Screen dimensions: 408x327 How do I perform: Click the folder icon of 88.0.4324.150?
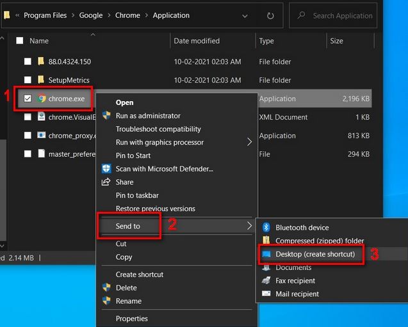point(41,61)
